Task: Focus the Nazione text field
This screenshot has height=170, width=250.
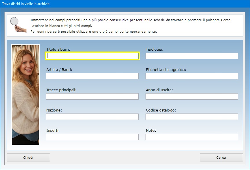Action: (x=92, y=117)
